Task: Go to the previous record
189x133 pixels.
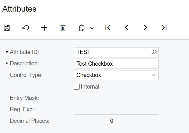Action: click(127, 28)
